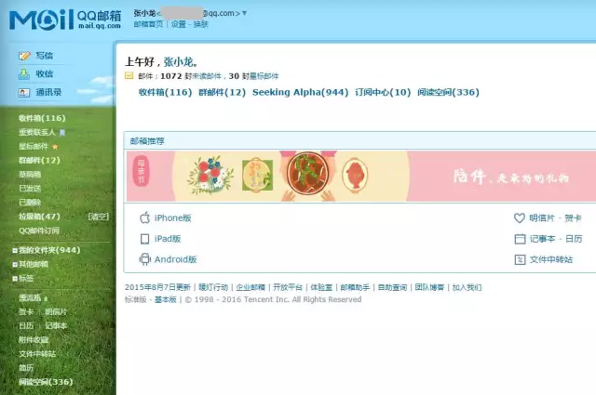Click the 清空 link next to 垃圾箱
The width and height of the screenshot is (596, 395).
99,217
